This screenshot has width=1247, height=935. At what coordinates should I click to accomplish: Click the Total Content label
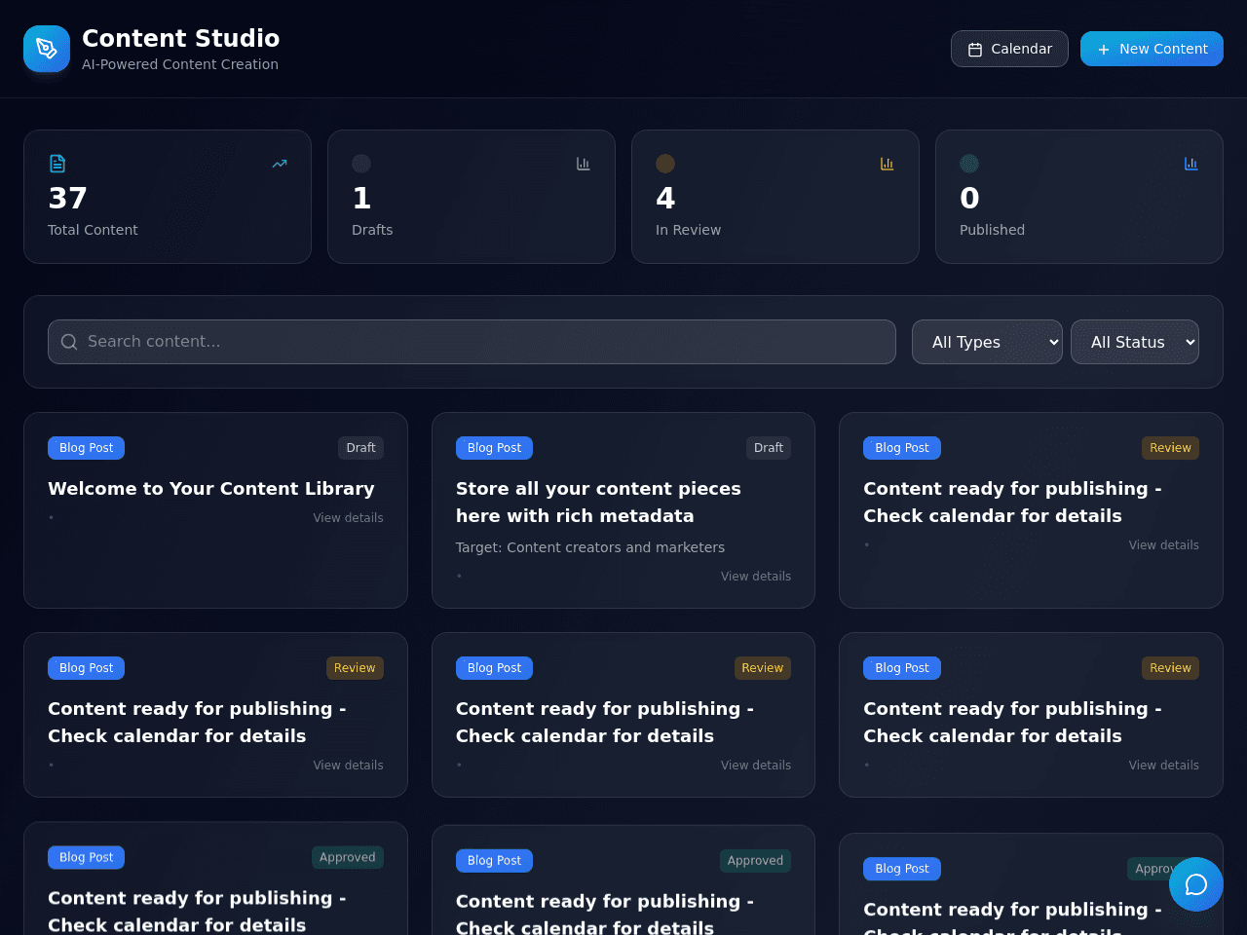click(93, 230)
